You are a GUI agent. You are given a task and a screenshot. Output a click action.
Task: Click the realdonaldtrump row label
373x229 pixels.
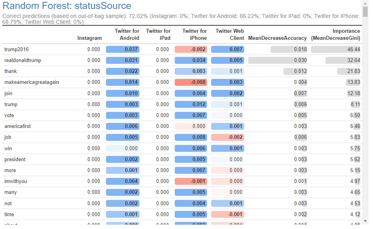click(23, 60)
